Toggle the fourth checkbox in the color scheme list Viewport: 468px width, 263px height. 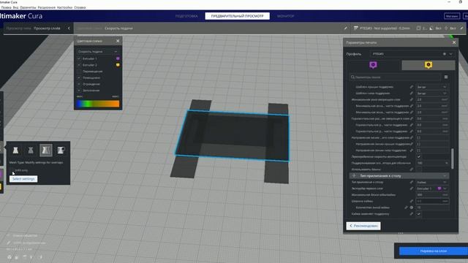click(x=79, y=77)
